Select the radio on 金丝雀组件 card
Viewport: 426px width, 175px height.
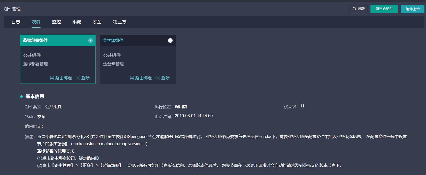click(170, 40)
